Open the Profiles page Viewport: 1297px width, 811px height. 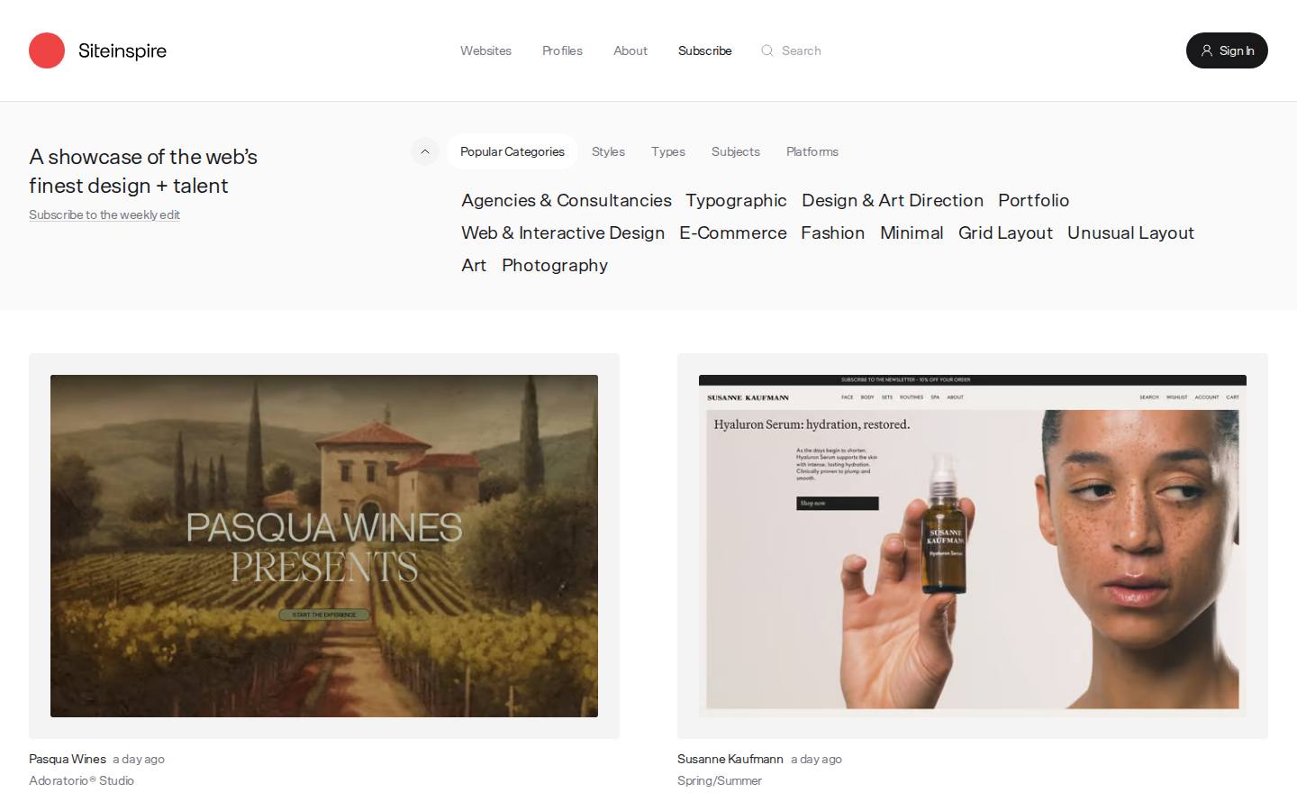pos(562,50)
